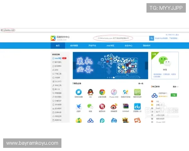Image resolution: width=189 pixels, height=151 pixels.
Task: Click the 更多 link in hot software
Action: tap(175, 87)
